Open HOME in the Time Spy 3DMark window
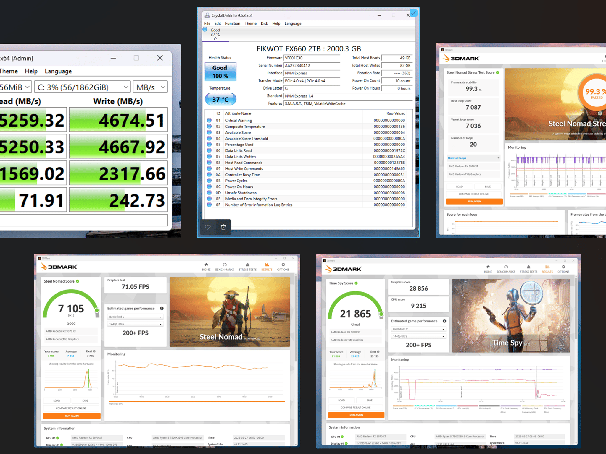606x454 pixels. [x=488, y=269]
